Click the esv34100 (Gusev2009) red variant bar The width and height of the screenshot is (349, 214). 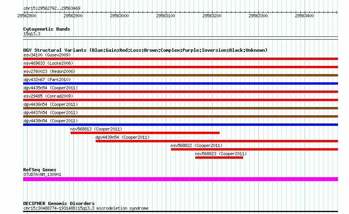180,59
